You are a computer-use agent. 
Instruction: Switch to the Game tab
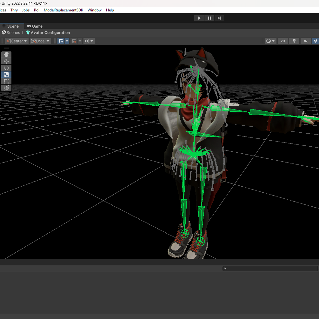tap(35, 26)
